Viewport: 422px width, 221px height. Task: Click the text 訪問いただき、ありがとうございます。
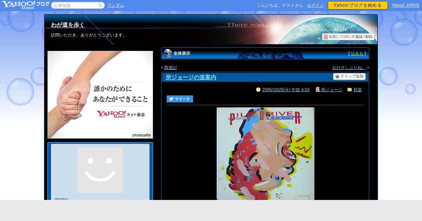[89, 35]
